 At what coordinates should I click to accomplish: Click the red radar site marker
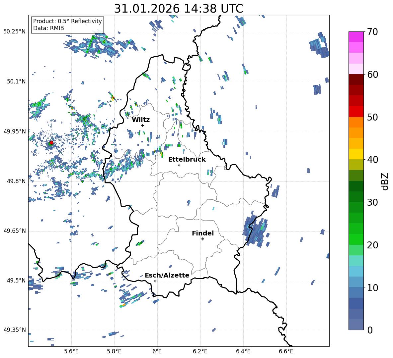click(51, 143)
